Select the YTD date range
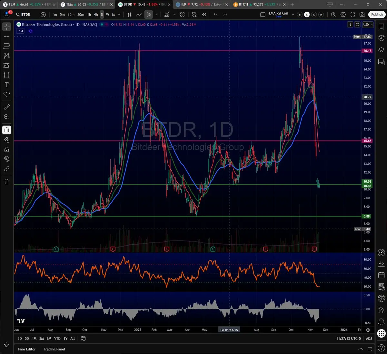The image size is (387, 354). click(x=57, y=338)
